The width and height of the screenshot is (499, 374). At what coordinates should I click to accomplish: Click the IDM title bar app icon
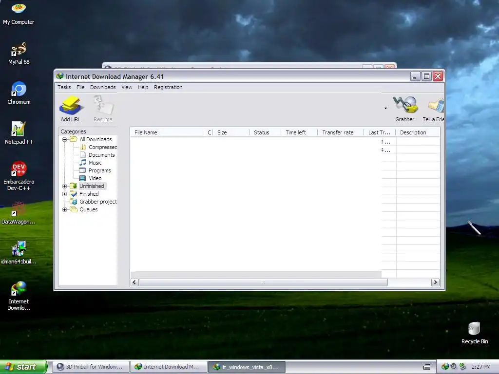pos(60,76)
